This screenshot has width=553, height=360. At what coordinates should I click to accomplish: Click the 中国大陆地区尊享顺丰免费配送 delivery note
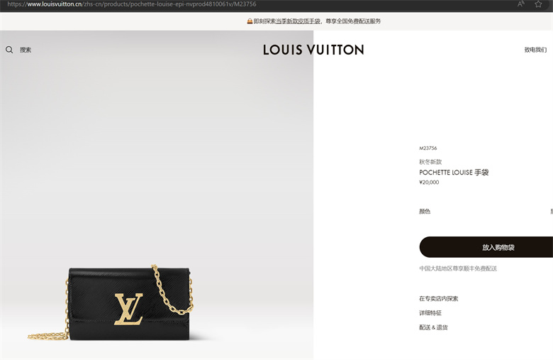(x=458, y=268)
